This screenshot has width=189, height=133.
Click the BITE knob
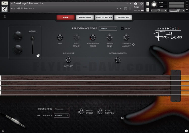tap(60, 37)
